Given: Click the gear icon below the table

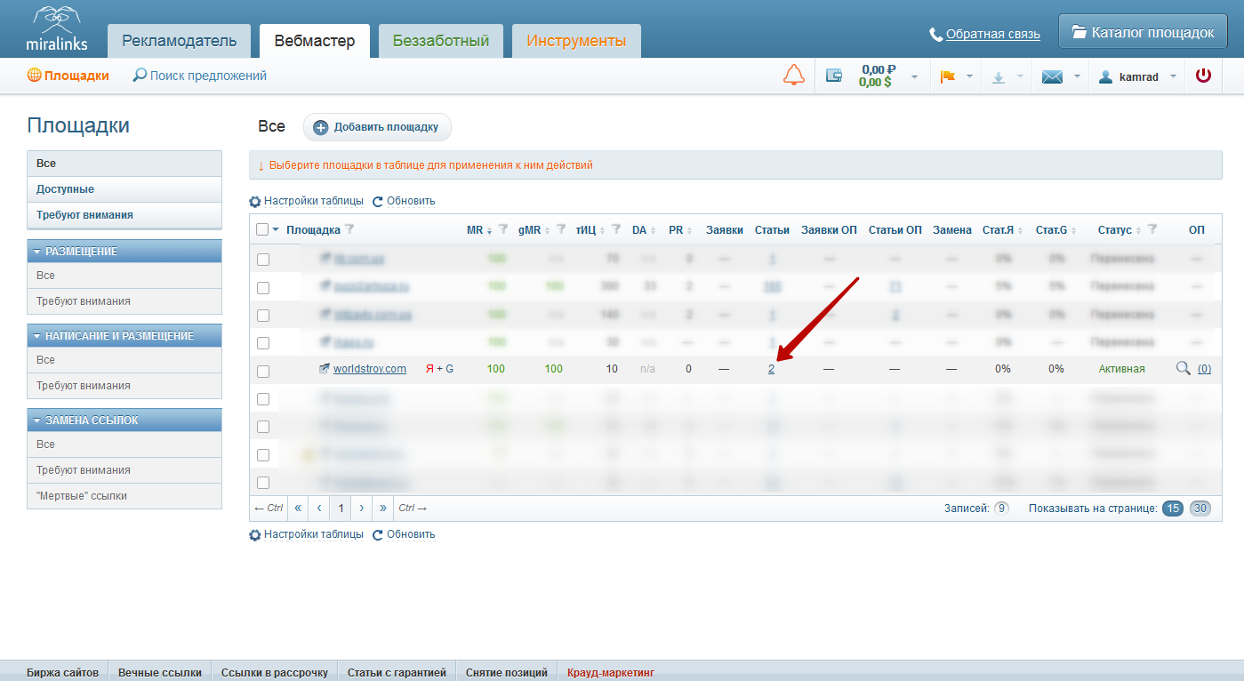Looking at the screenshot, I should point(255,535).
